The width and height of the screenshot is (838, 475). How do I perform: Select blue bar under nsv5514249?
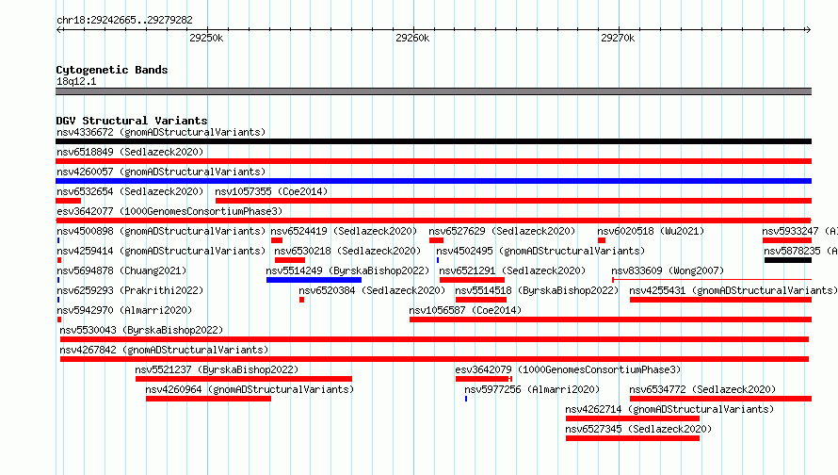click(314, 280)
